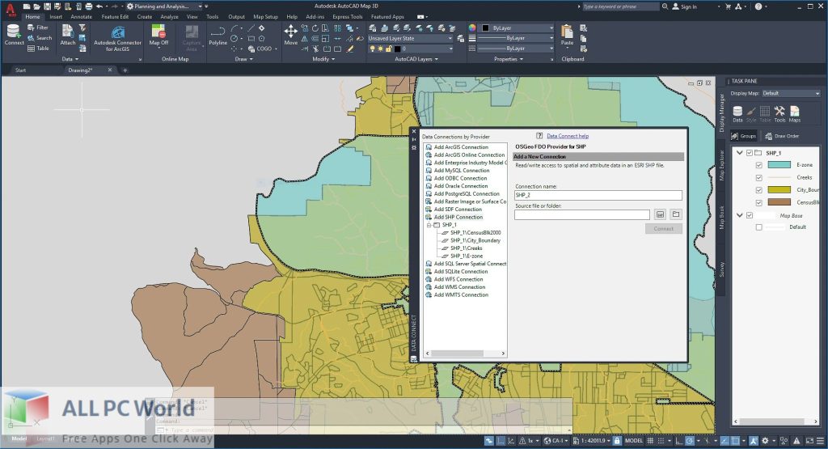
Task: Click the search magnifier icon in title bar
Action: click(x=665, y=6)
